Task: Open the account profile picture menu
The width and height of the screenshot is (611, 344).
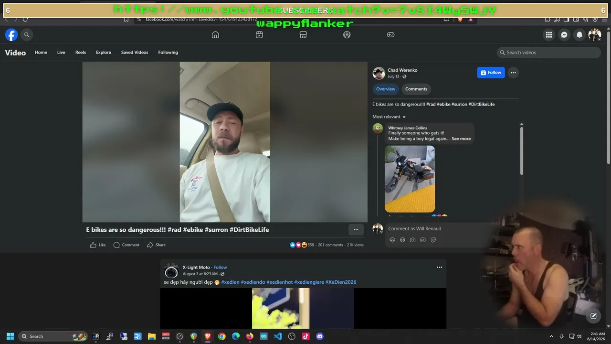Action: [x=595, y=35]
